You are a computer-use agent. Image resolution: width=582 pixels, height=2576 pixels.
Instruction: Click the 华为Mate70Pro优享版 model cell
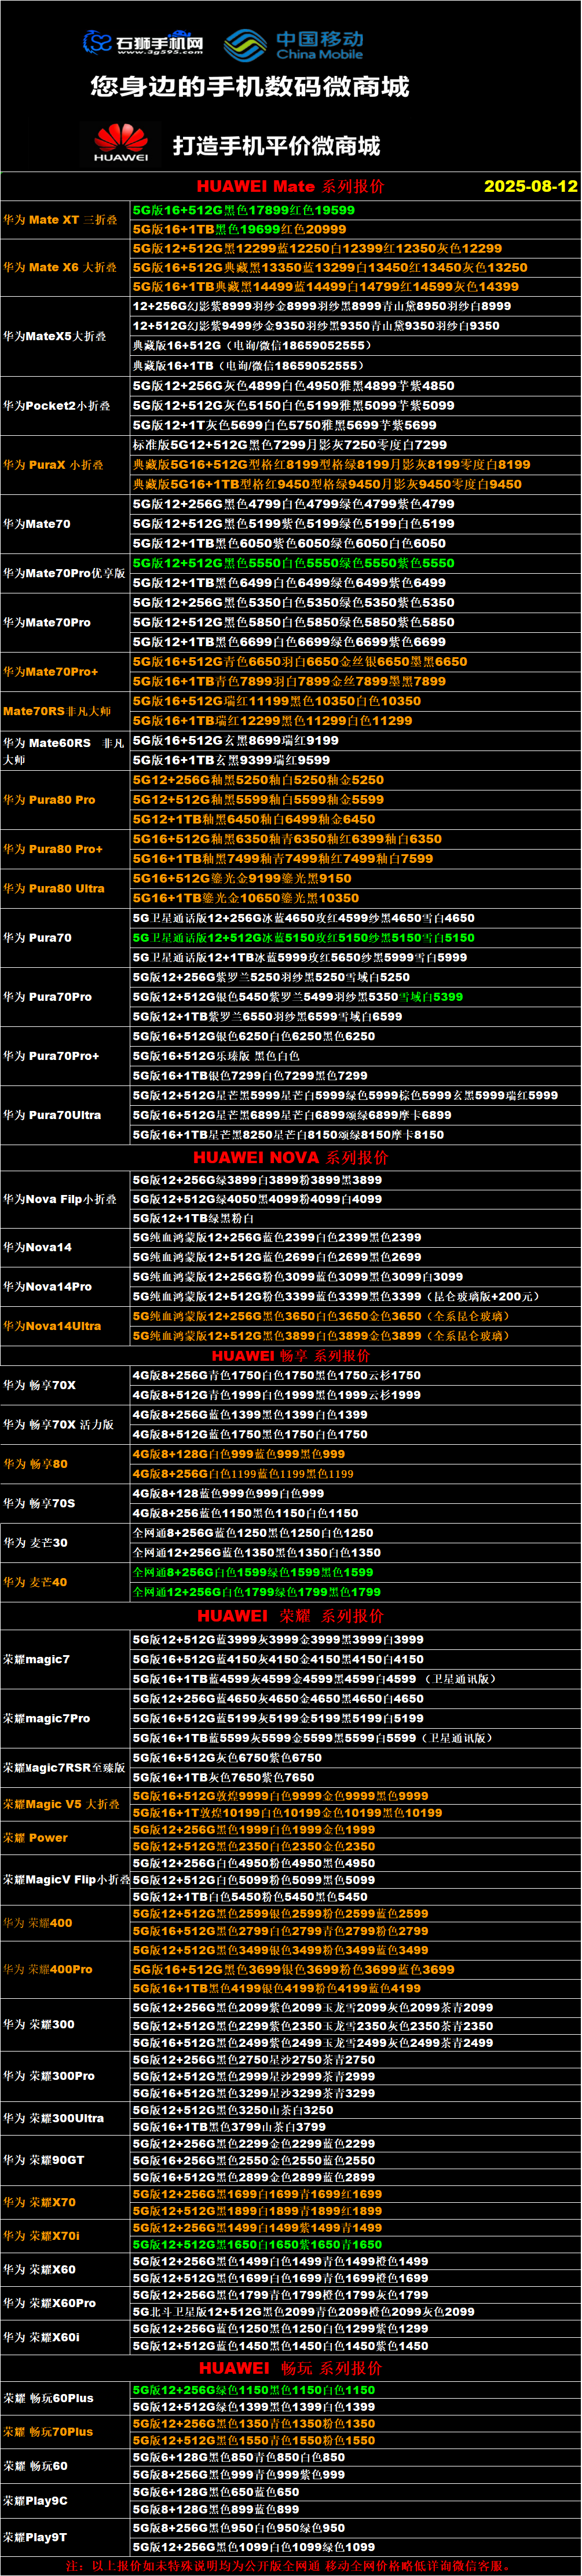coord(65,573)
